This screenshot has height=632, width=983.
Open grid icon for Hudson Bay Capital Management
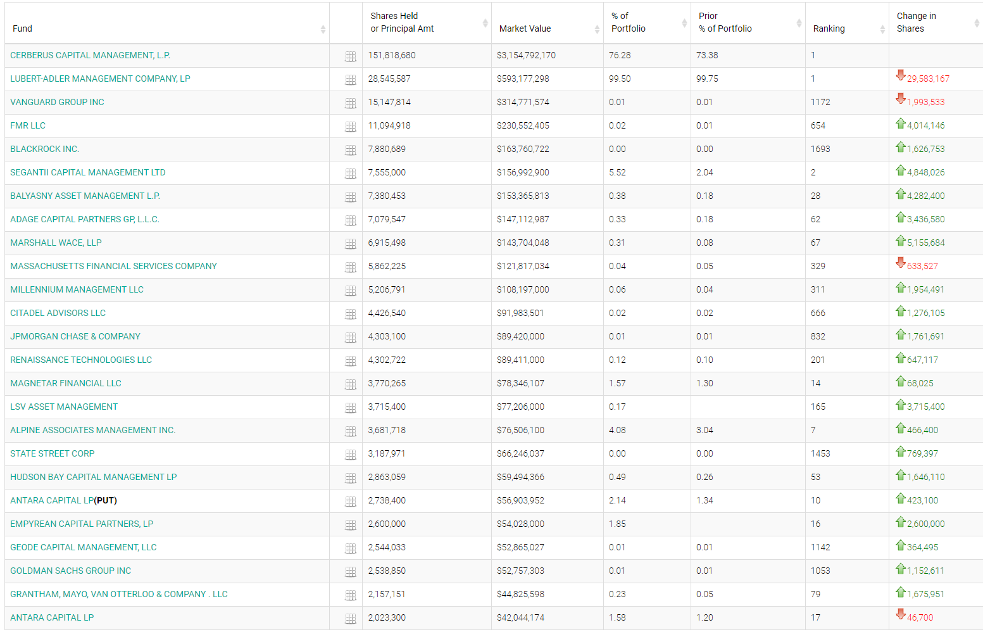click(351, 478)
